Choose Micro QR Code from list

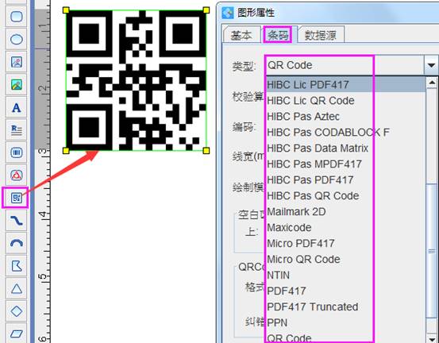pos(303,260)
